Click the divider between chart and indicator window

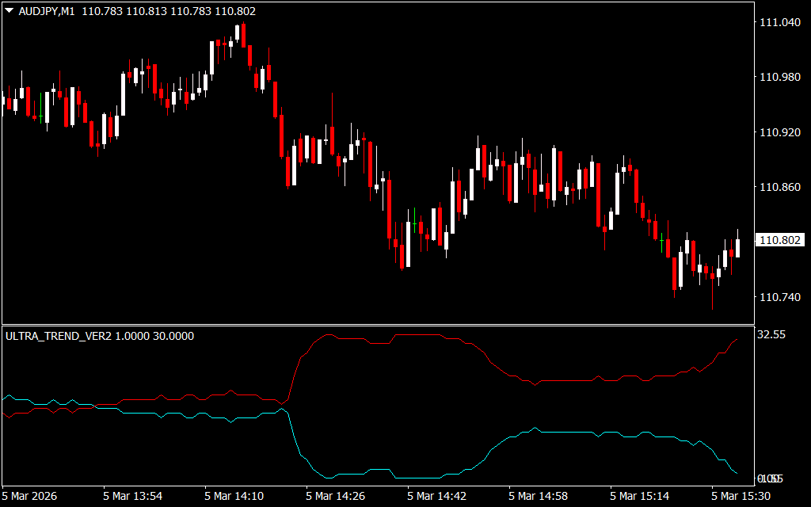tap(377, 325)
